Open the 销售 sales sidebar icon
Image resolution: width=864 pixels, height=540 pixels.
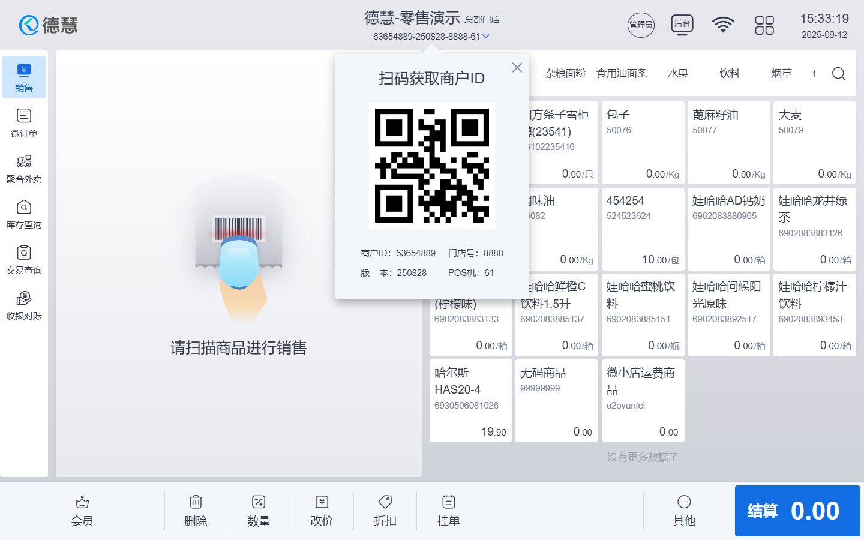tap(24, 77)
